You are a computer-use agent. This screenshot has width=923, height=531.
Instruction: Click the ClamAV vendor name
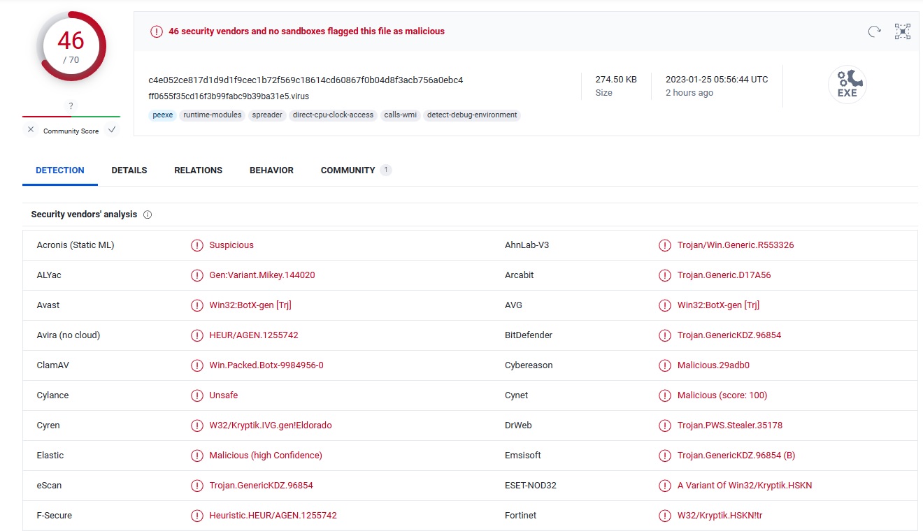click(x=52, y=365)
